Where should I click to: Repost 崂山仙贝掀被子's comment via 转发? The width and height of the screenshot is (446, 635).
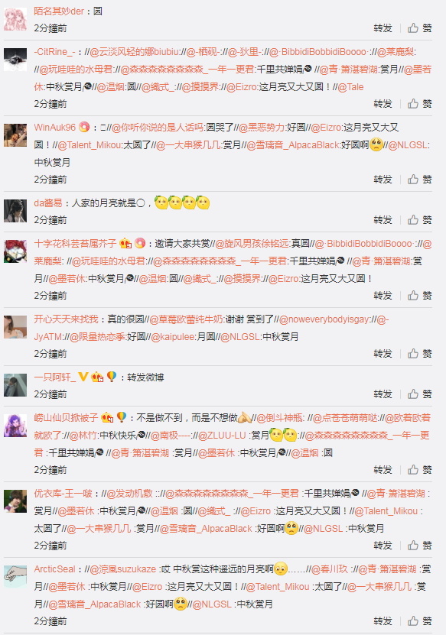pos(383,470)
